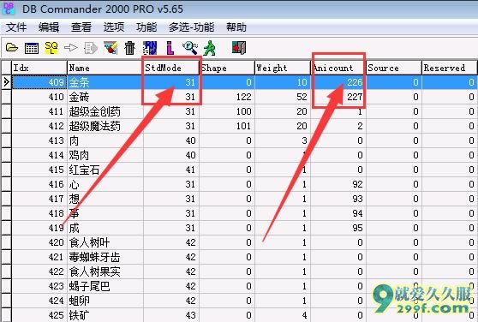
Task: Click the Shape cell 100 for 超级金创药
Action: [x=227, y=111]
